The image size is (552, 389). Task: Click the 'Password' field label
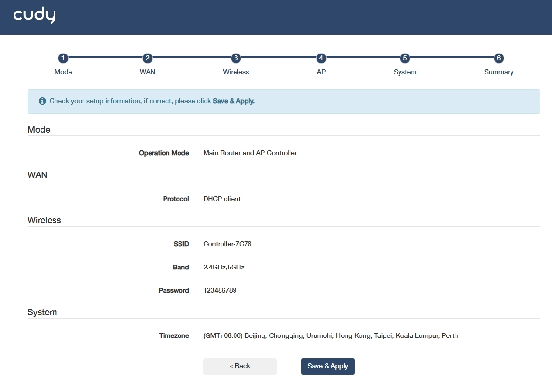(174, 291)
